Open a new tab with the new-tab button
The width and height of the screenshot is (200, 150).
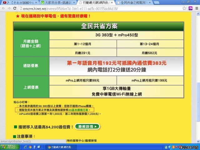tap(156, 2)
